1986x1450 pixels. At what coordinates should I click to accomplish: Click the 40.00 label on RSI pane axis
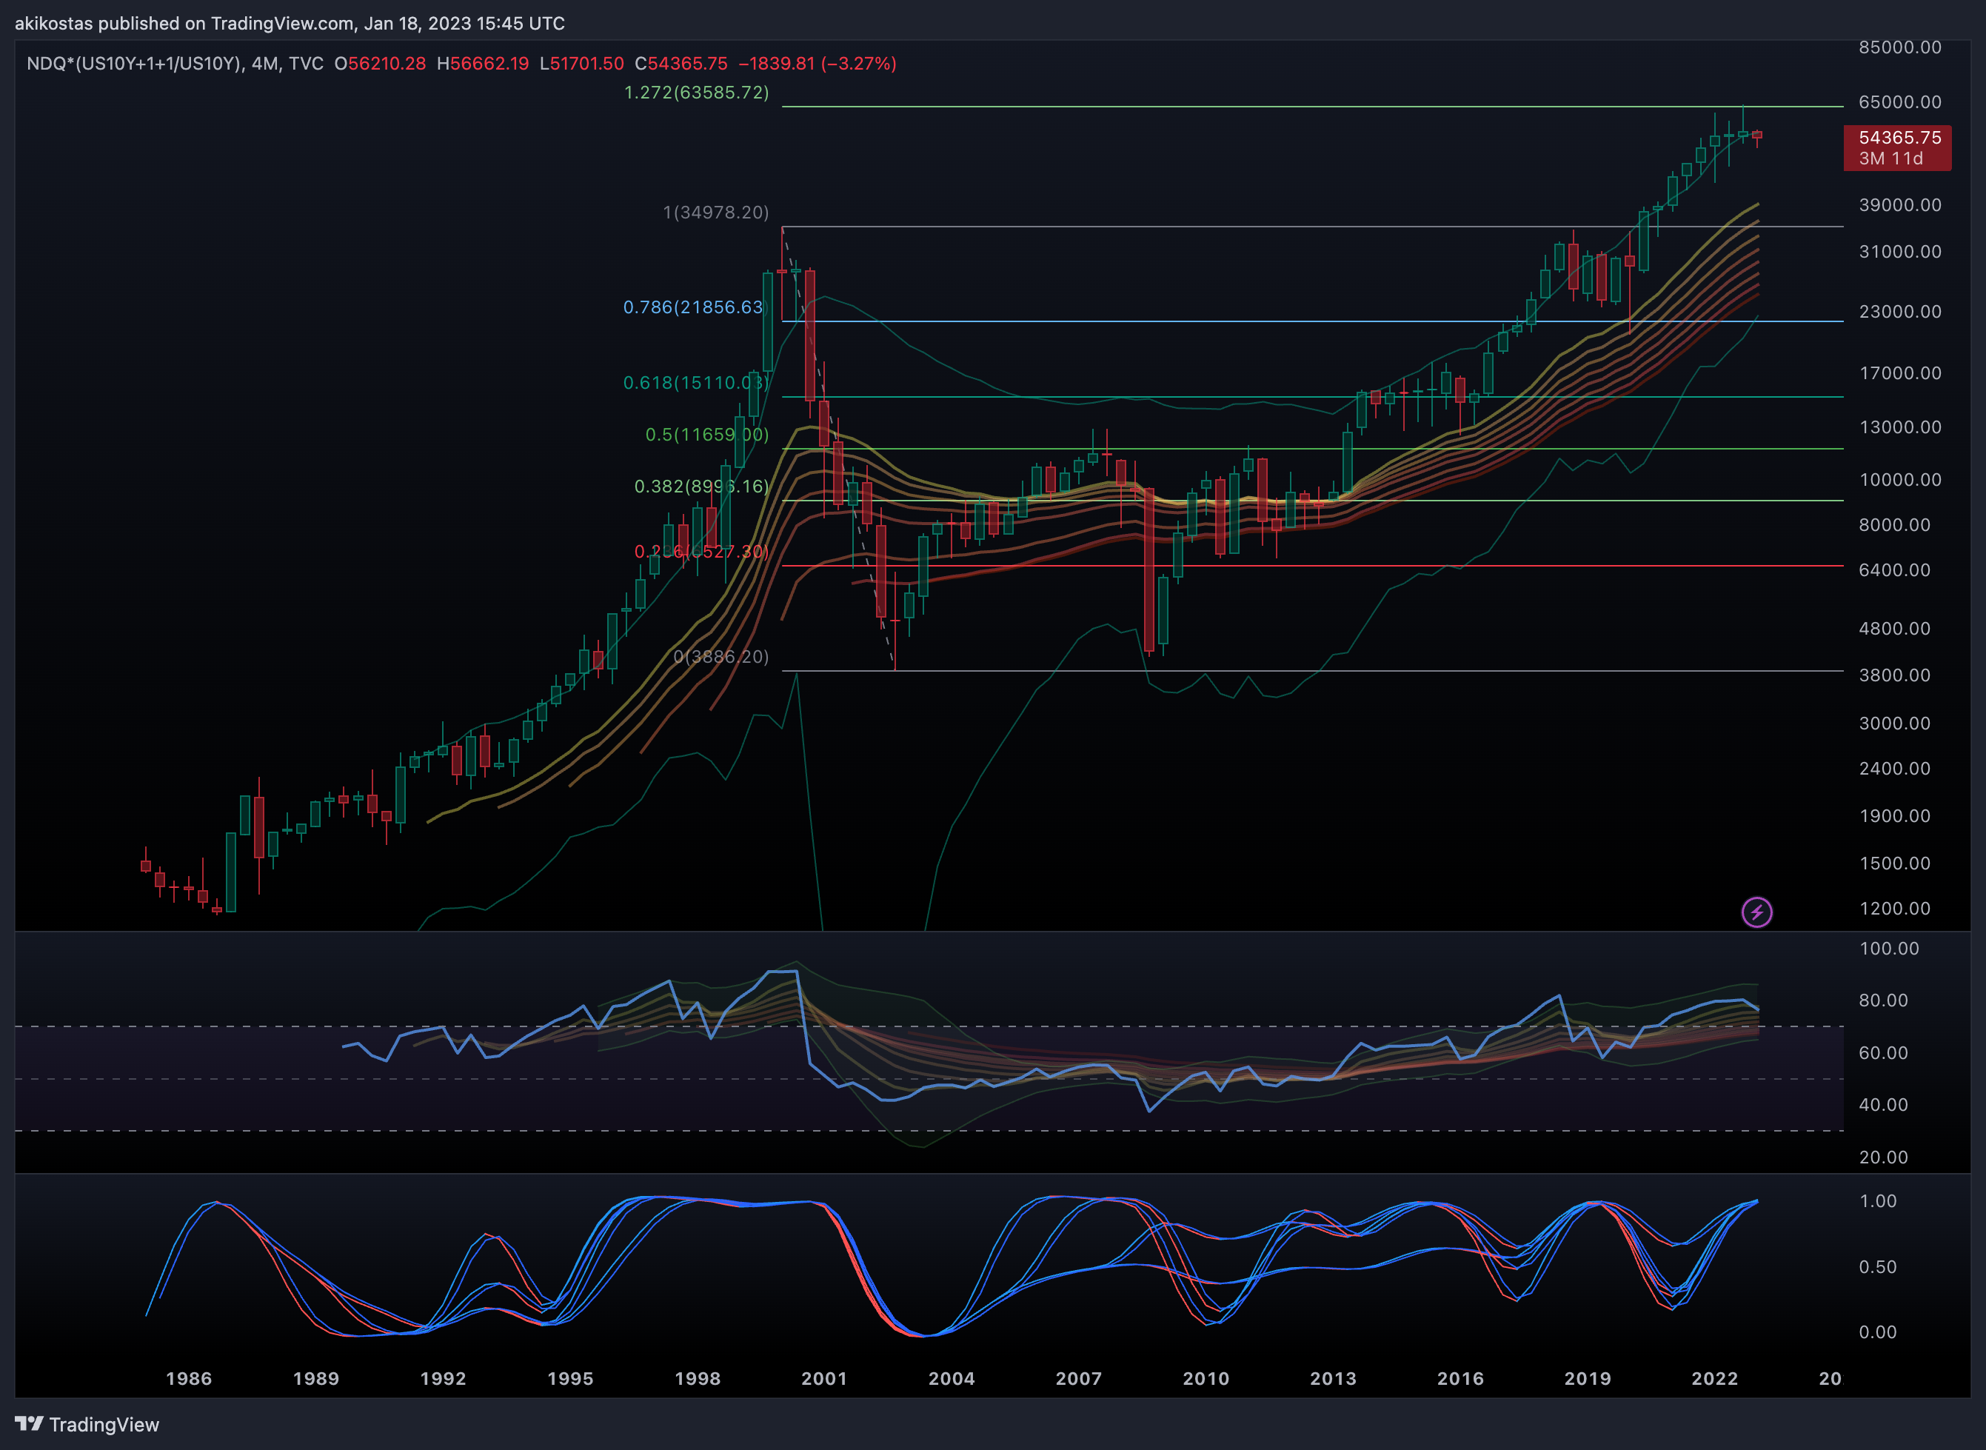1883,1105
